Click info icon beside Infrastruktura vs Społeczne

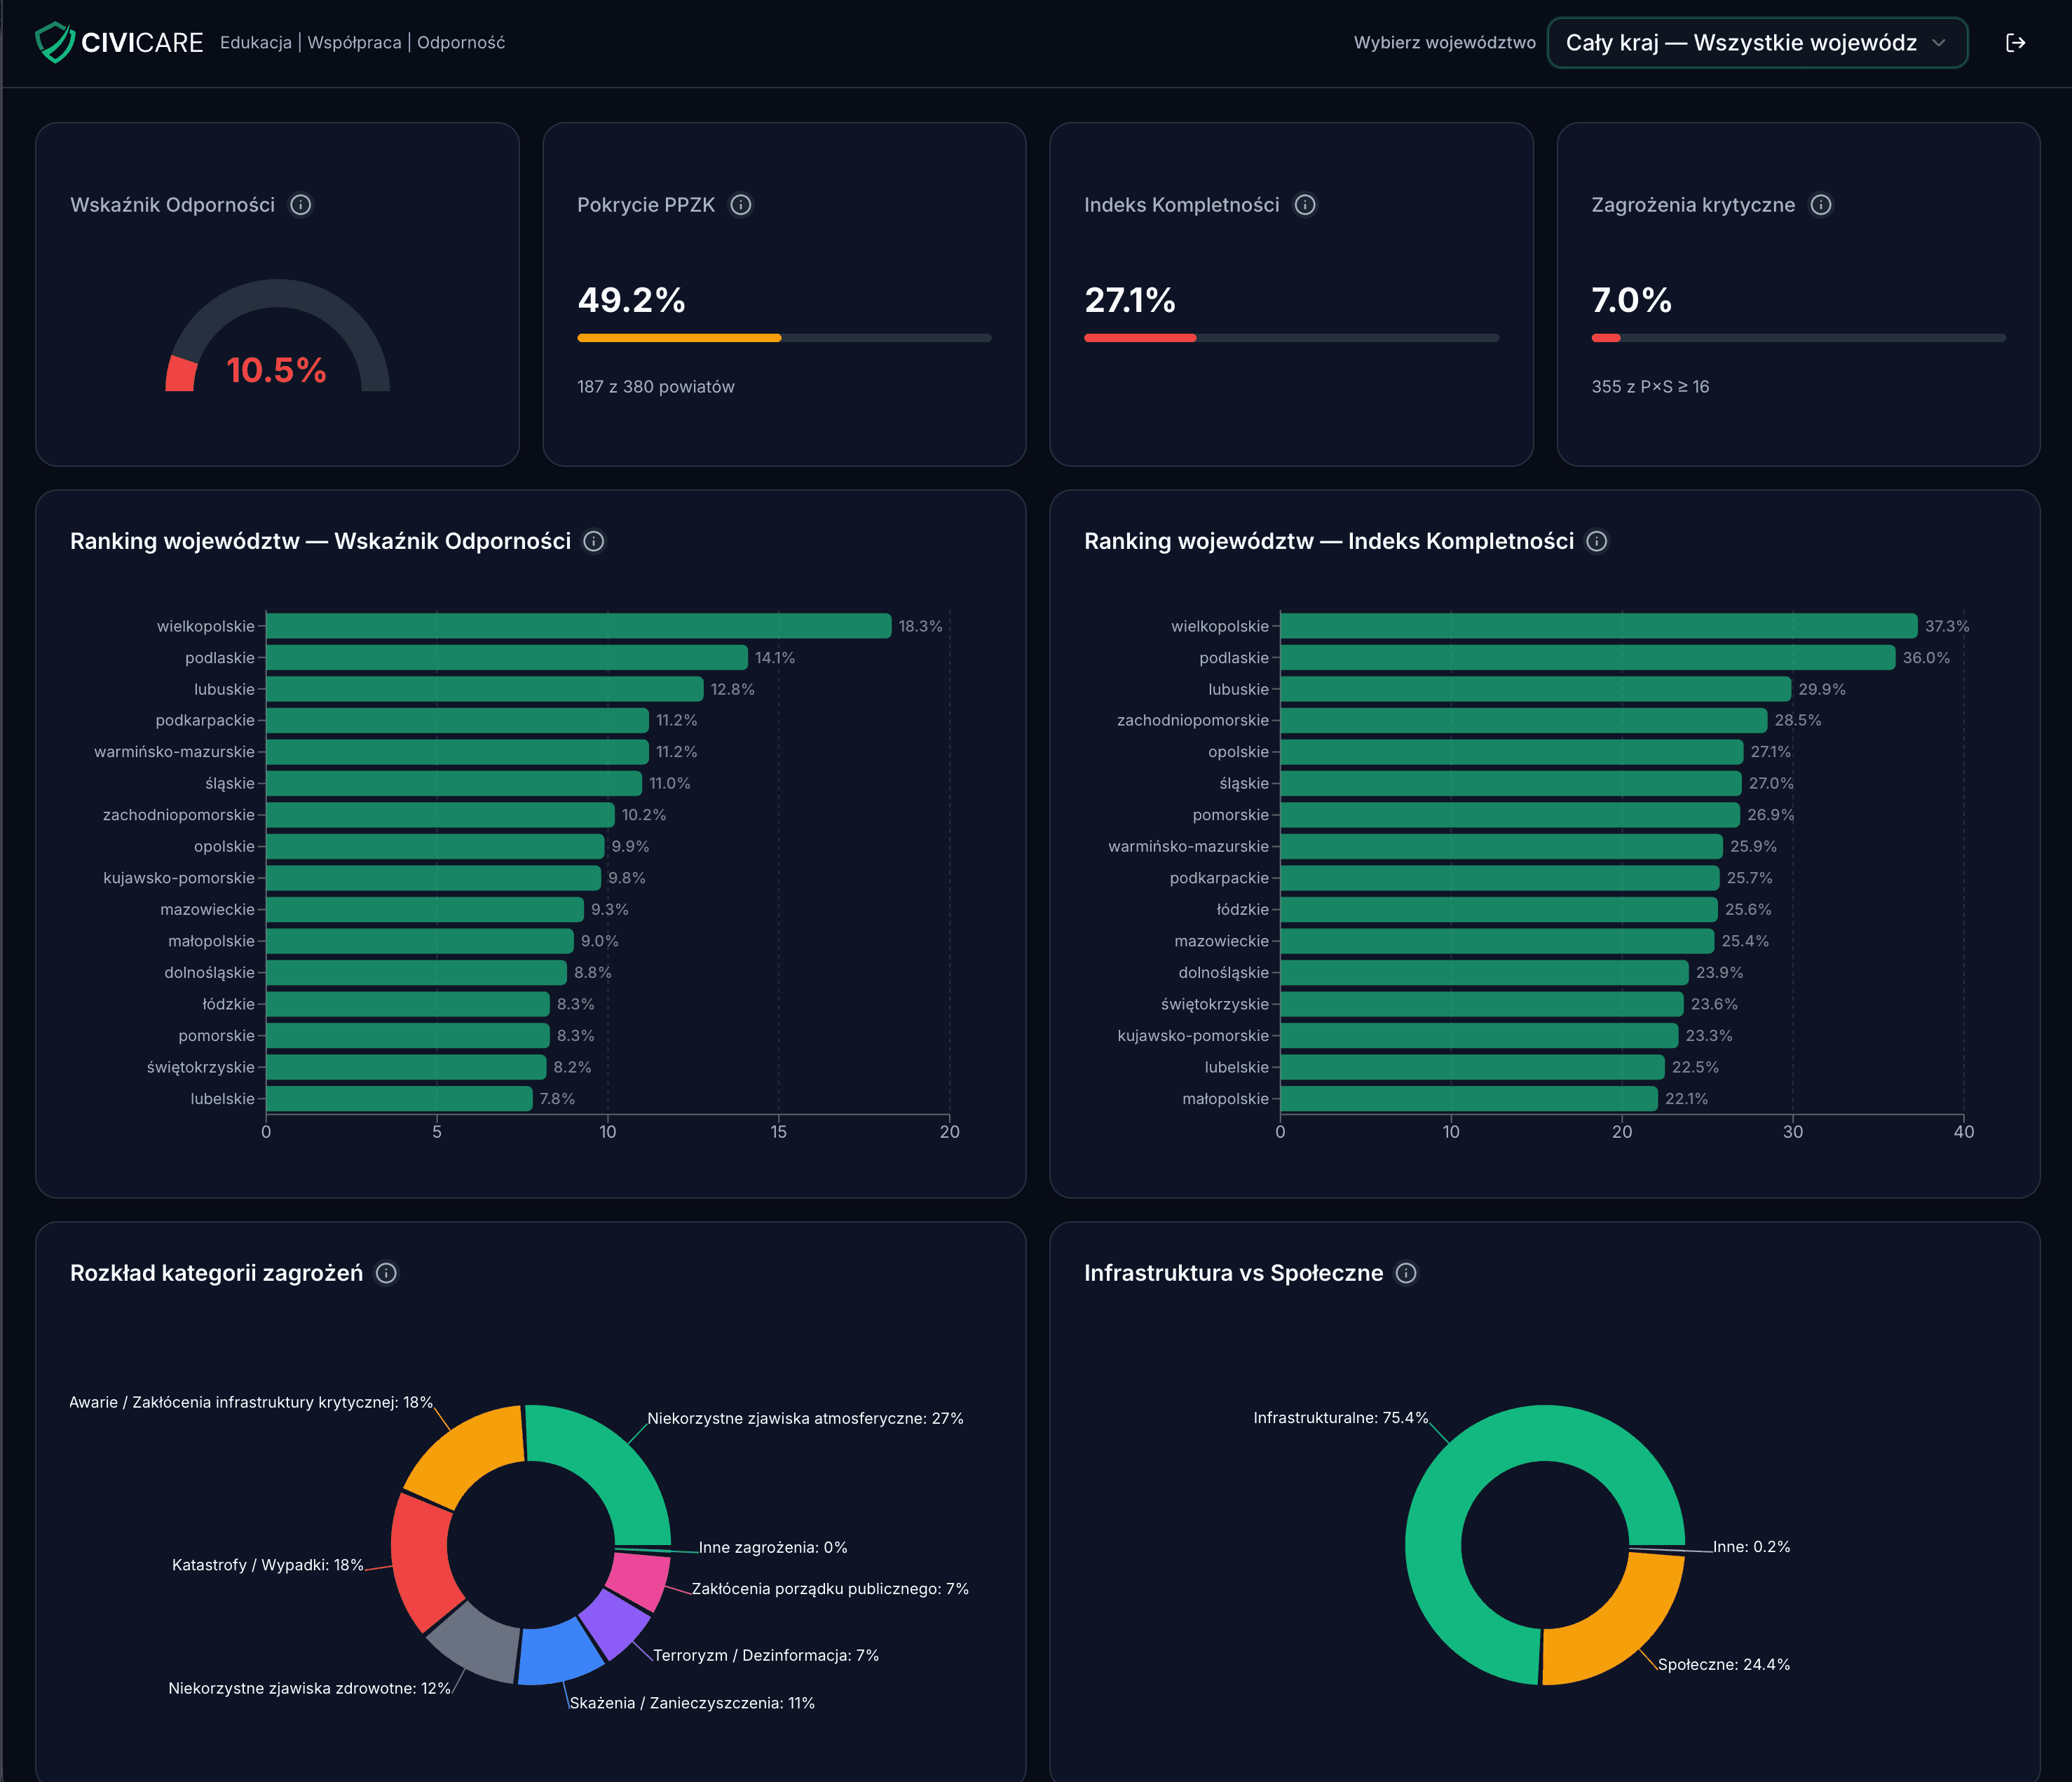pos(1406,1273)
